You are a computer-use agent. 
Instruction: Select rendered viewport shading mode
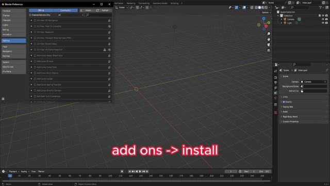266,7
